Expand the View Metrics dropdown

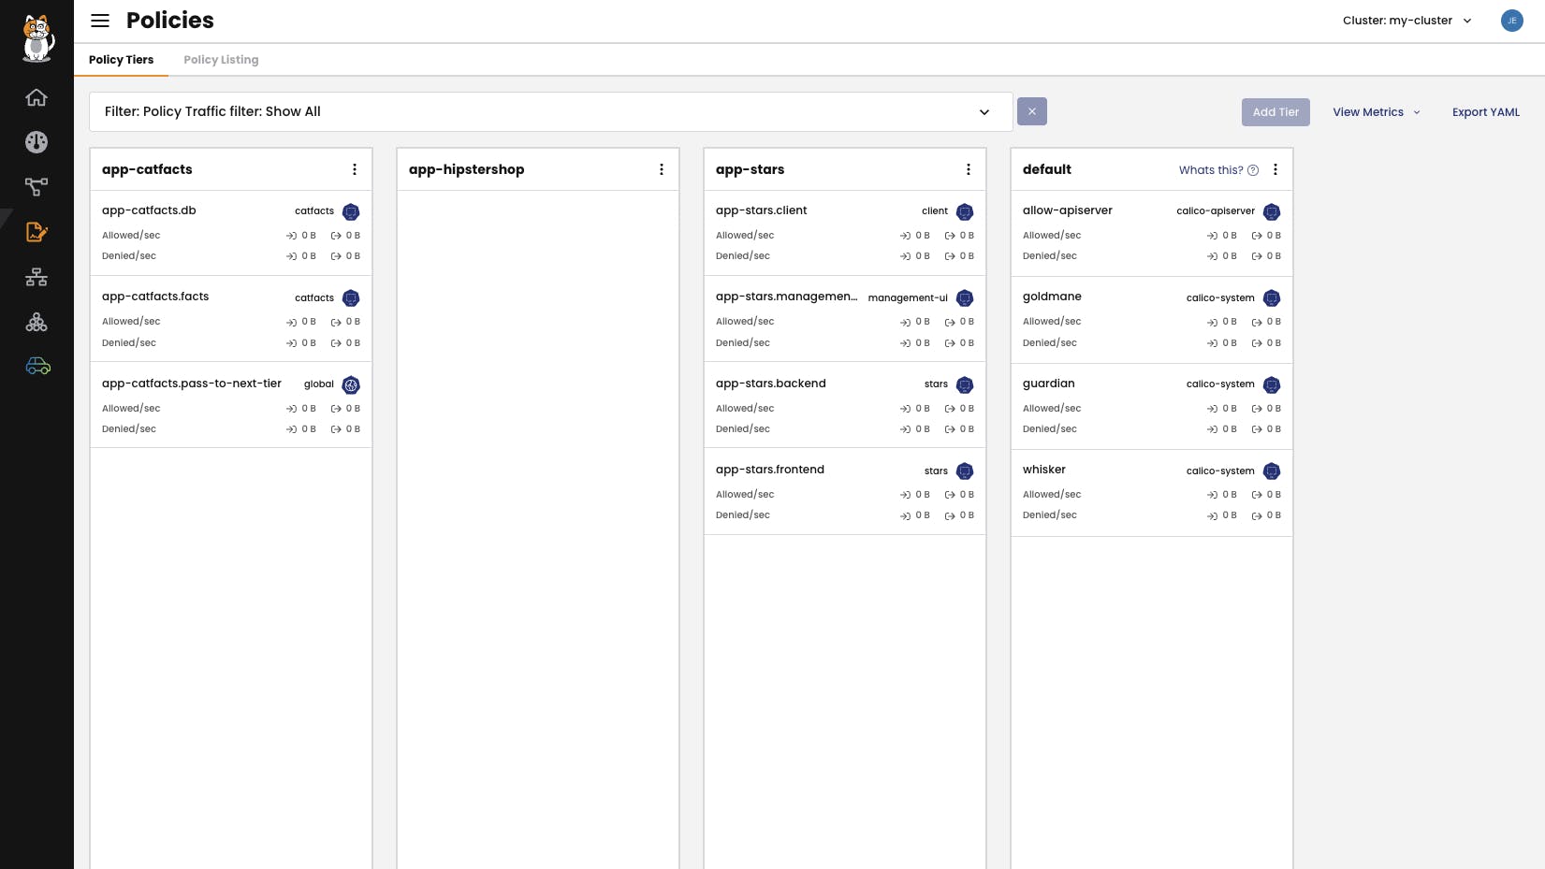coord(1377,112)
